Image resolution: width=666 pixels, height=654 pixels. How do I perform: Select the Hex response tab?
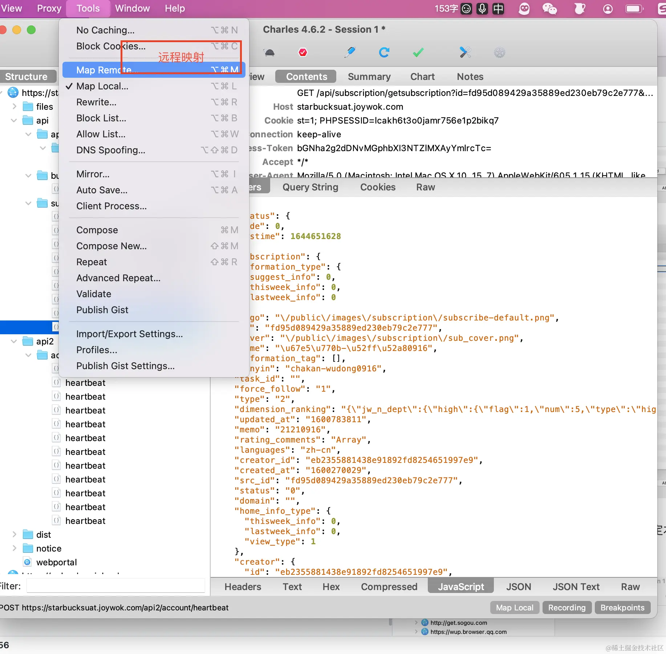(x=331, y=587)
